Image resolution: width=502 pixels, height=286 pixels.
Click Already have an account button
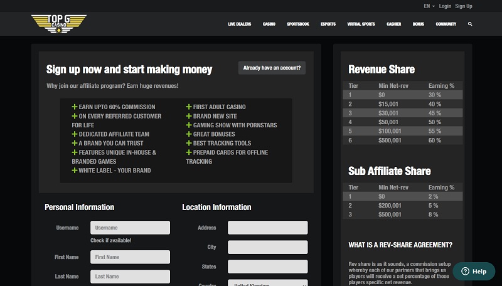point(272,68)
